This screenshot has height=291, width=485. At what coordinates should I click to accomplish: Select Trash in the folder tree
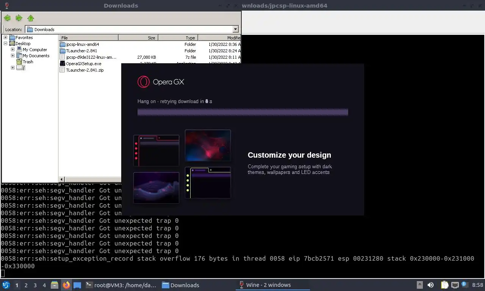click(28, 62)
